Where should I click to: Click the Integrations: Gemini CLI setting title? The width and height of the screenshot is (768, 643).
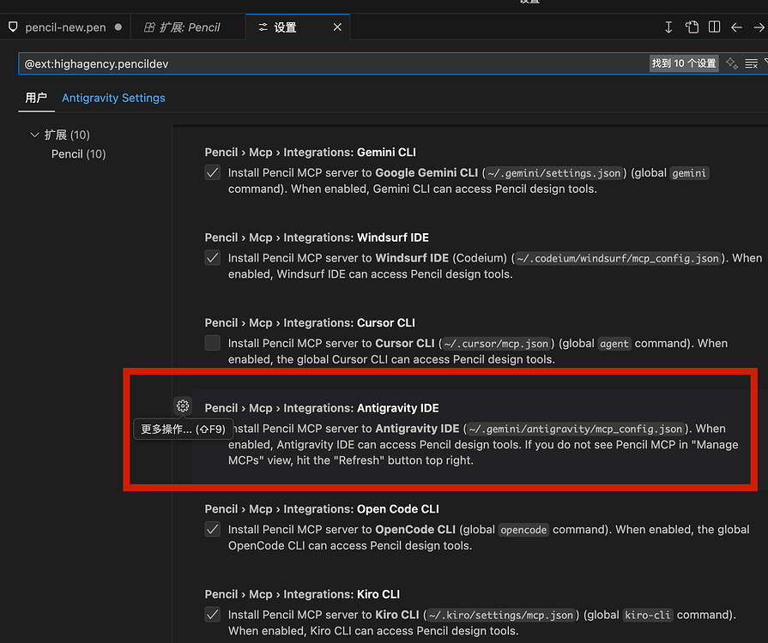tap(310, 153)
